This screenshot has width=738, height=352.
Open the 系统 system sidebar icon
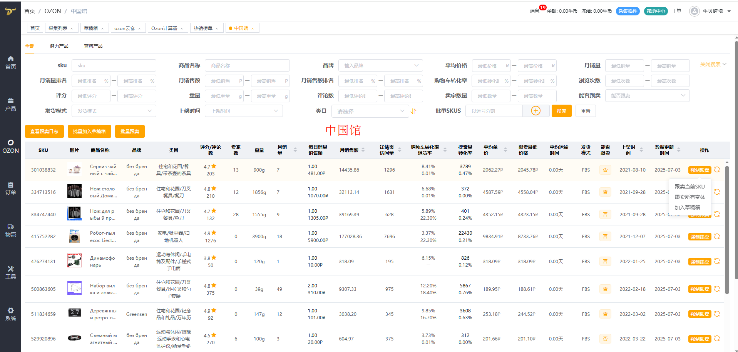tap(10, 314)
